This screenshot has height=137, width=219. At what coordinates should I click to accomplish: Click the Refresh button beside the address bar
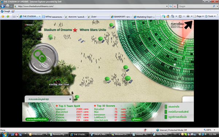tap(170, 6)
